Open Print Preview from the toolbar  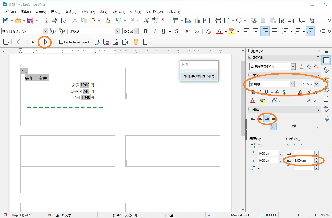click(x=64, y=20)
